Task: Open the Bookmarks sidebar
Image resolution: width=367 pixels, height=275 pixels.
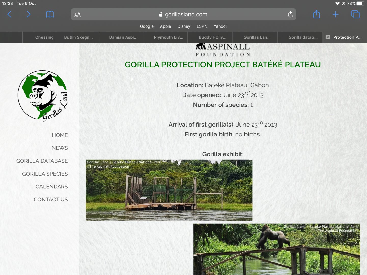Action: [50, 14]
